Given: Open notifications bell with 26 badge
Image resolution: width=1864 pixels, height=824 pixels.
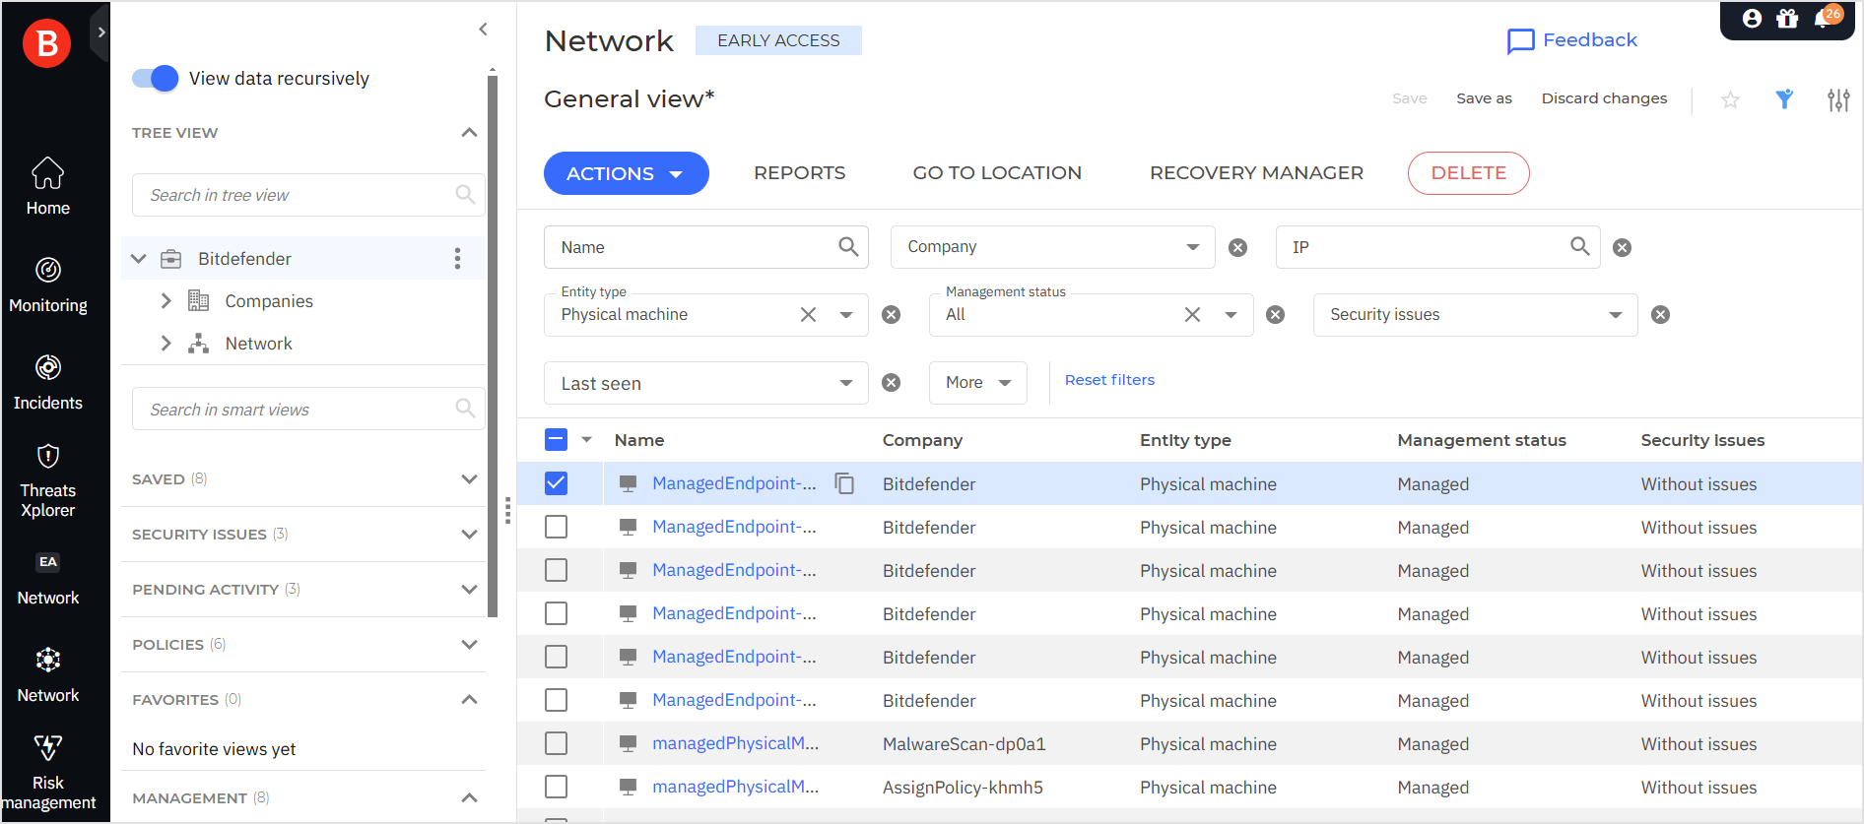Looking at the screenshot, I should pos(1826,18).
